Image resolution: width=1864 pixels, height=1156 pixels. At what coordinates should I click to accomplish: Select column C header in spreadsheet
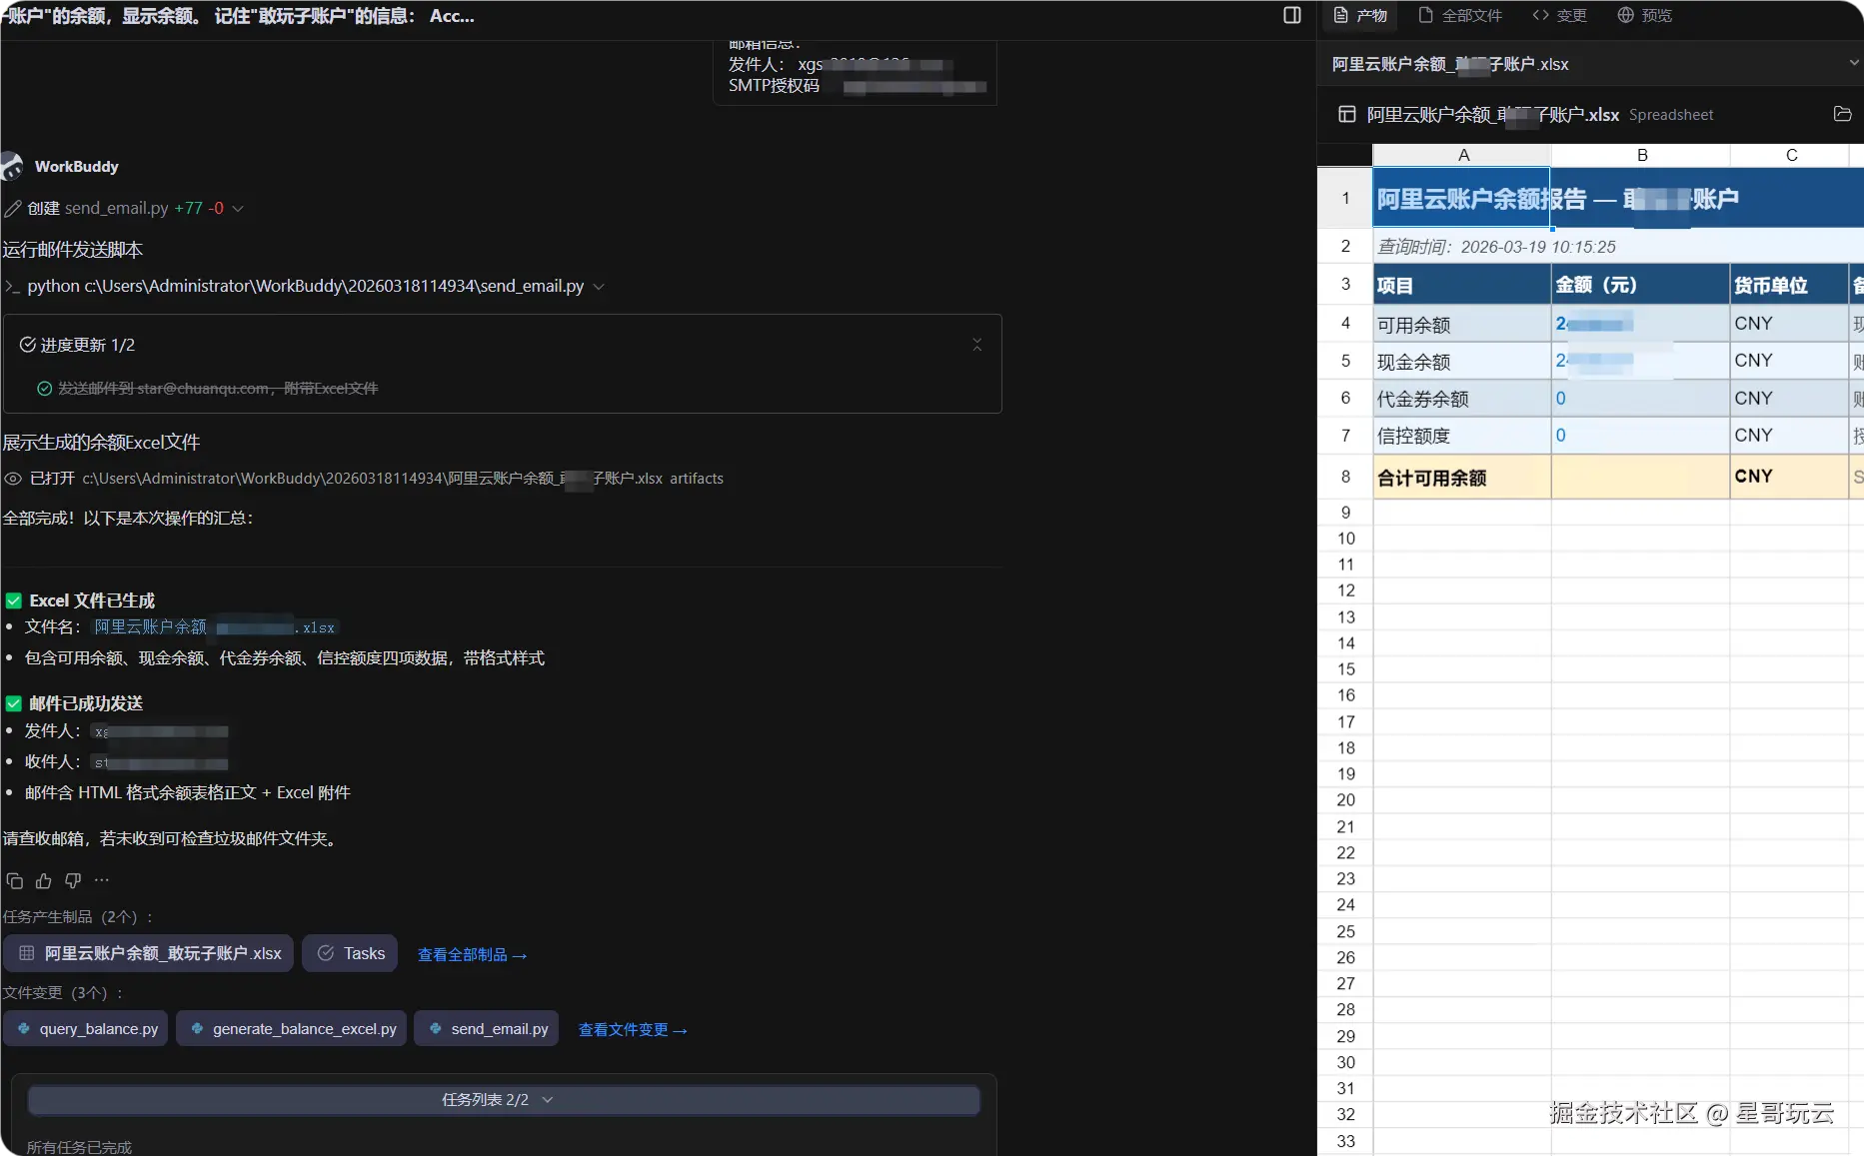(x=1791, y=155)
